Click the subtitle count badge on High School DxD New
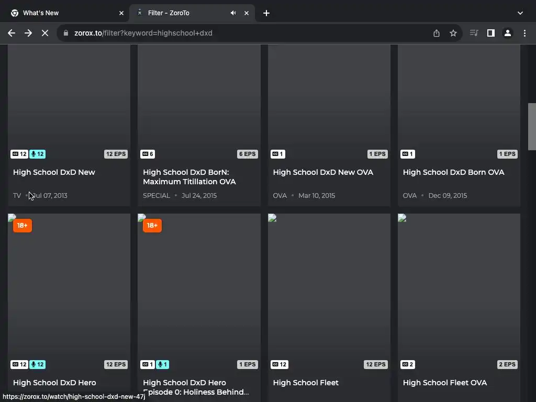Image resolution: width=536 pixels, height=402 pixels. tap(19, 154)
